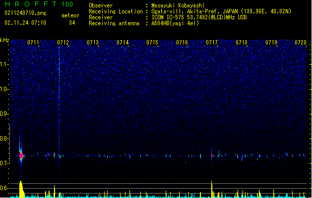The height and width of the screenshot is (198, 312).
Task: Click the 0.8 kHz axis label
Action: (4, 139)
